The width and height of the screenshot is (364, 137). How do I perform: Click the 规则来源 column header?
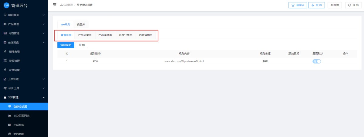point(265,54)
